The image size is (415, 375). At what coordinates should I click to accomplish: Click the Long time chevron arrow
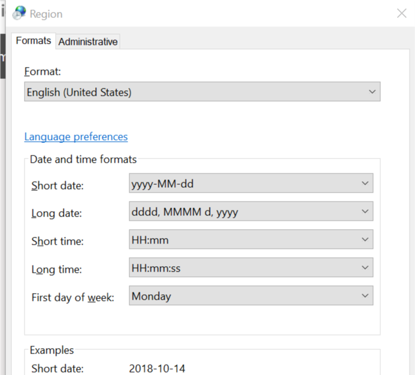[x=365, y=268]
